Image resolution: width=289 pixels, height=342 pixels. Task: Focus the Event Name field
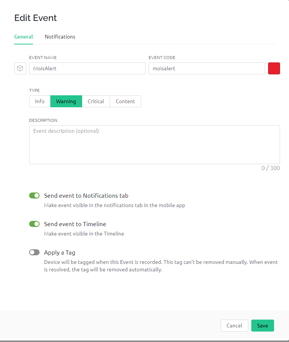tap(87, 68)
